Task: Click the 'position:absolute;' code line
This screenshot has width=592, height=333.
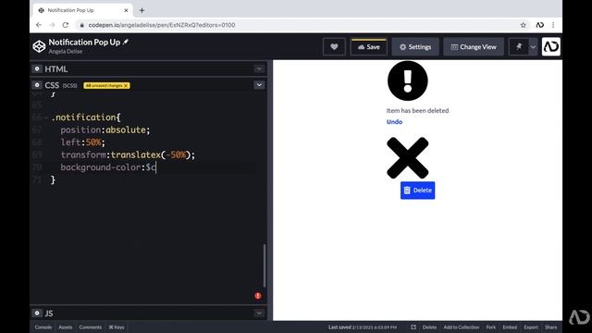Action: (x=105, y=129)
